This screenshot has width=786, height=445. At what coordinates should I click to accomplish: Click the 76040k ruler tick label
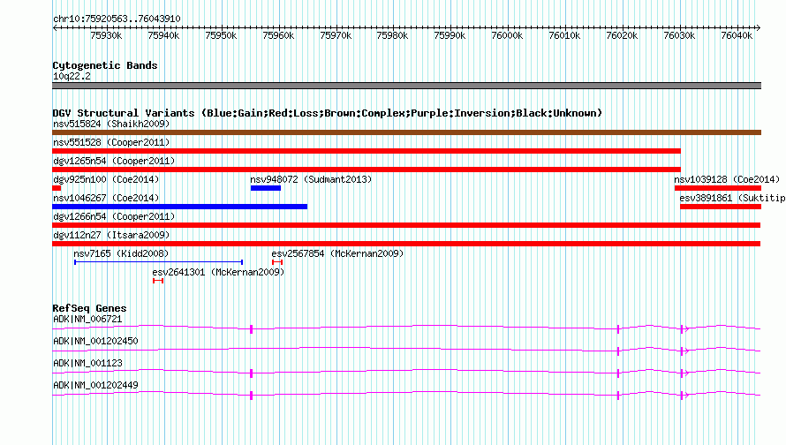[737, 36]
